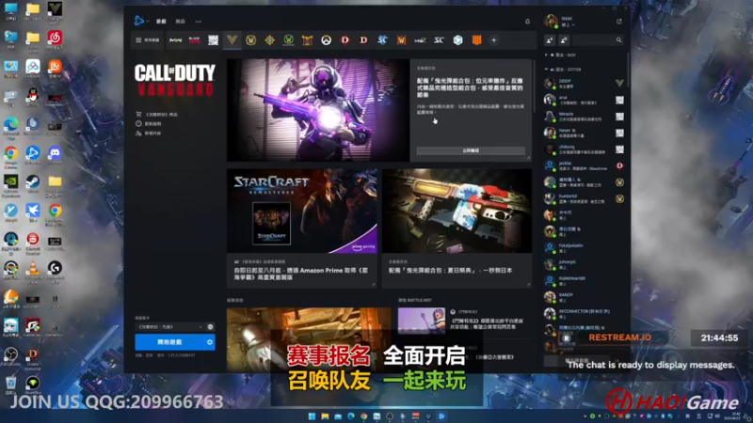The width and height of the screenshot is (753, 423).
Task: Open friend DDDP in friends list
Action: pos(584,84)
